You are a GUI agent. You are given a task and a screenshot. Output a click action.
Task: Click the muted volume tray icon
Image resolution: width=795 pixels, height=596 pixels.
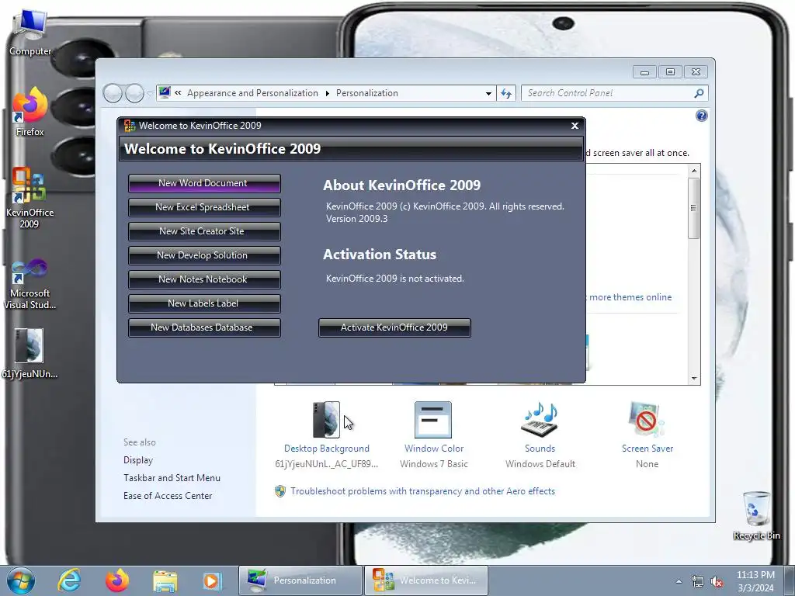coord(717,582)
